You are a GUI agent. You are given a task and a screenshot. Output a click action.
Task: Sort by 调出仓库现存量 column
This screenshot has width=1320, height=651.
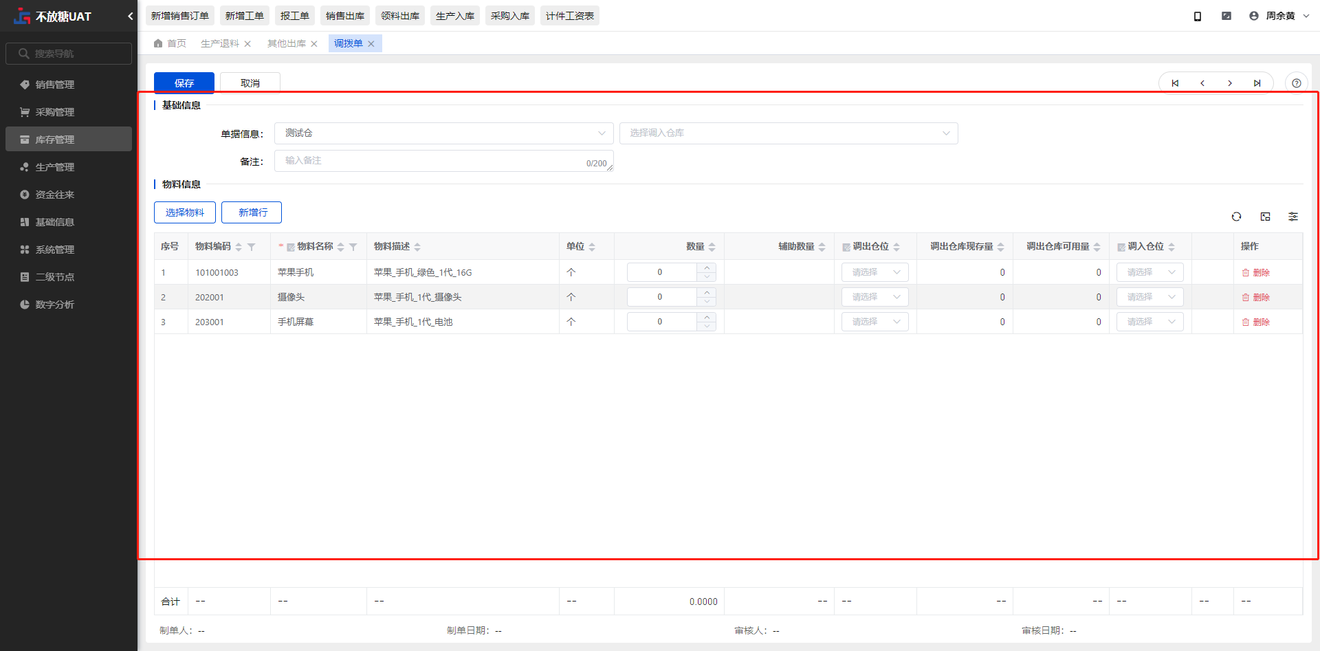pos(1001,247)
